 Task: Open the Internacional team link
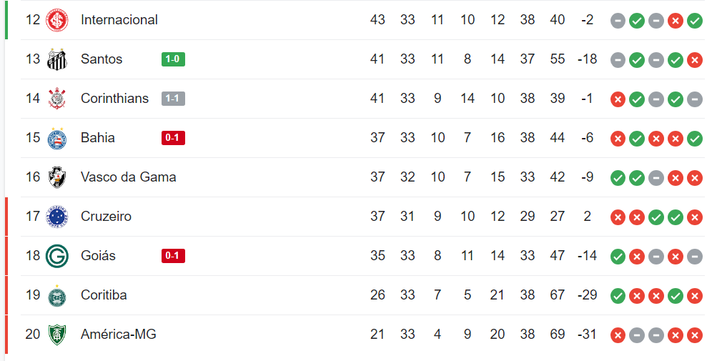(x=119, y=20)
